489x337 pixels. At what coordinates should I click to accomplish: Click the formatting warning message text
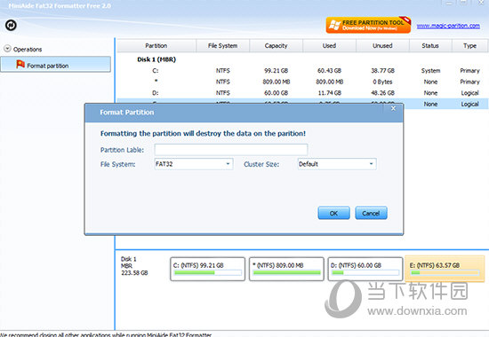pyautogui.click(x=203, y=134)
